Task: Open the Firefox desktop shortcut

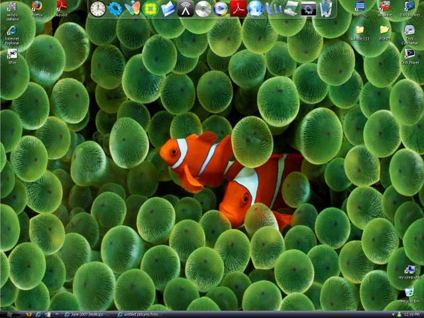Action: click(x=37, y=9)
